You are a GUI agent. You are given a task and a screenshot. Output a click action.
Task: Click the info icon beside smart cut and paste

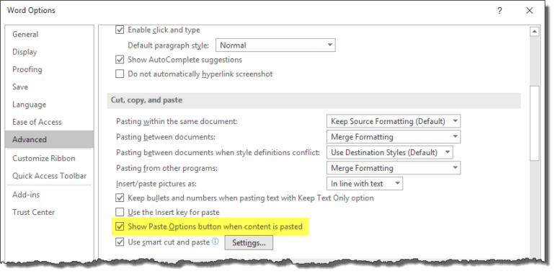point(216,242)
